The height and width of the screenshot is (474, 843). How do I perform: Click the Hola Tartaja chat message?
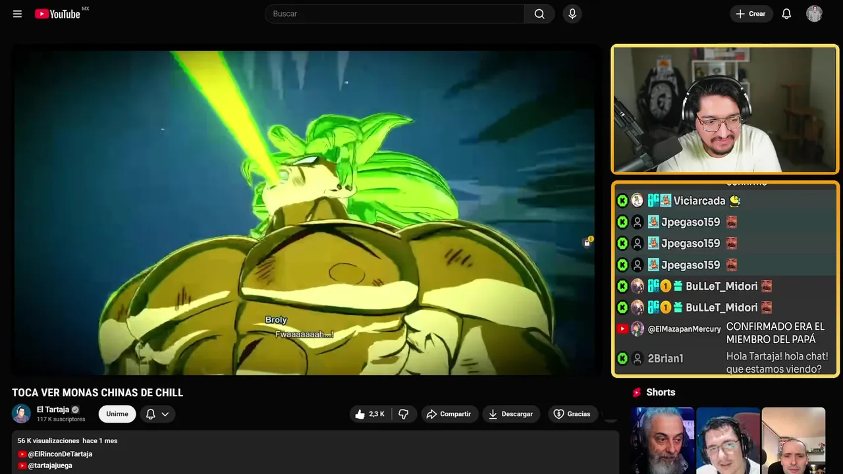coord(777,363)
